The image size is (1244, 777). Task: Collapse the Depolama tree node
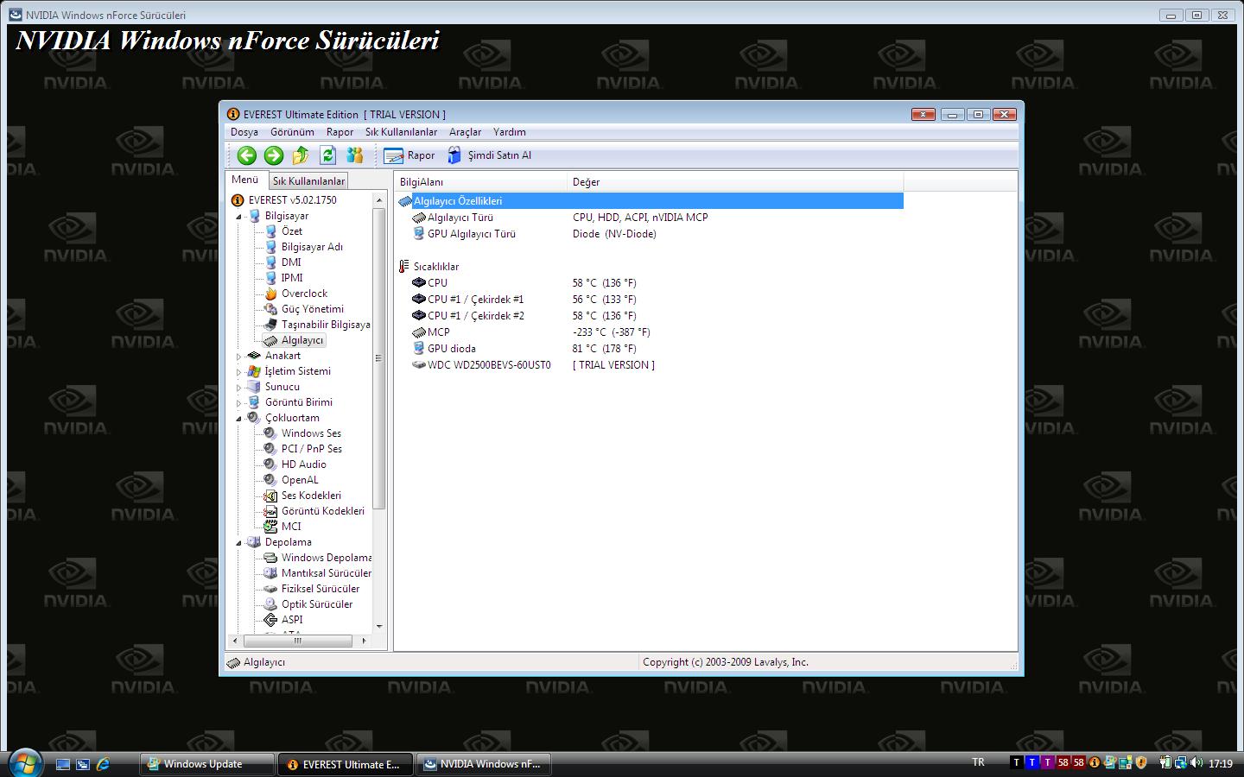pos(239,542)
